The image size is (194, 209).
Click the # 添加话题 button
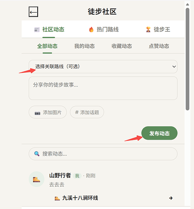click(x=87, y=112)
